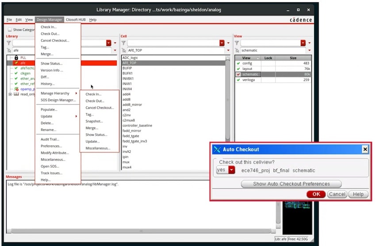Click the Messages horizontal scrollbar

coord(141,231)
